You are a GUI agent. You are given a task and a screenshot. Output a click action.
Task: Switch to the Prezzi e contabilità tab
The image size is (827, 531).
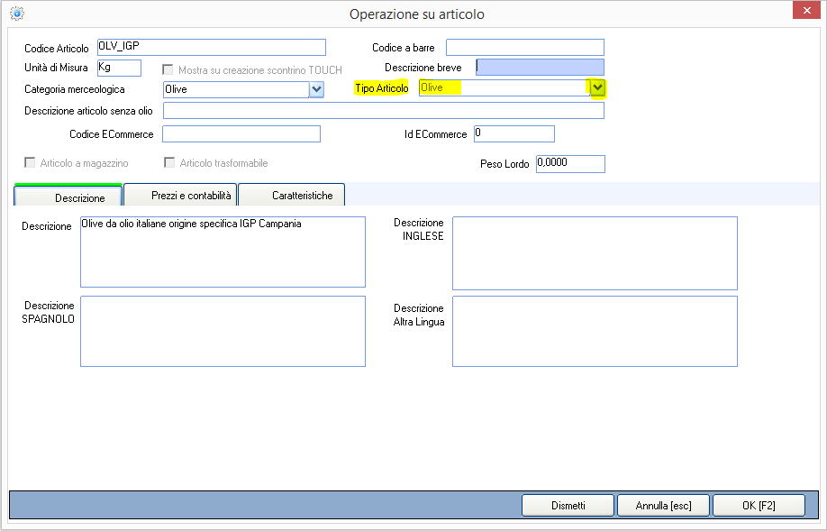pyautogui.click(x=180, y=195)
